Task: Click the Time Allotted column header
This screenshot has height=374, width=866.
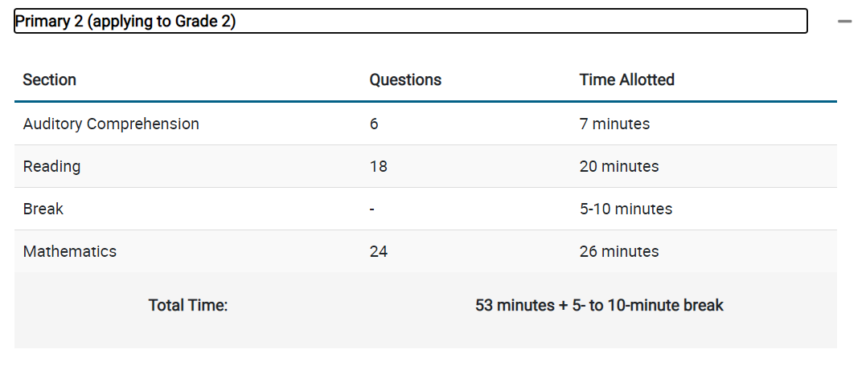Action: (x=627, y=80)
